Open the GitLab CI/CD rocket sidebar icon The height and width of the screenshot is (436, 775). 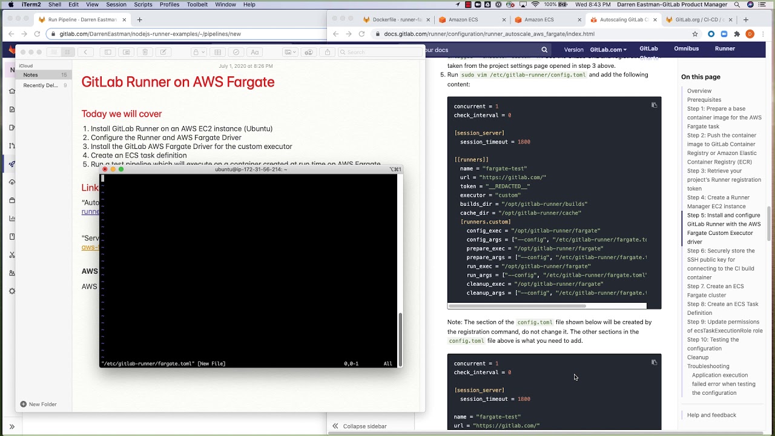pyautogui.click(x=12, y=164)
